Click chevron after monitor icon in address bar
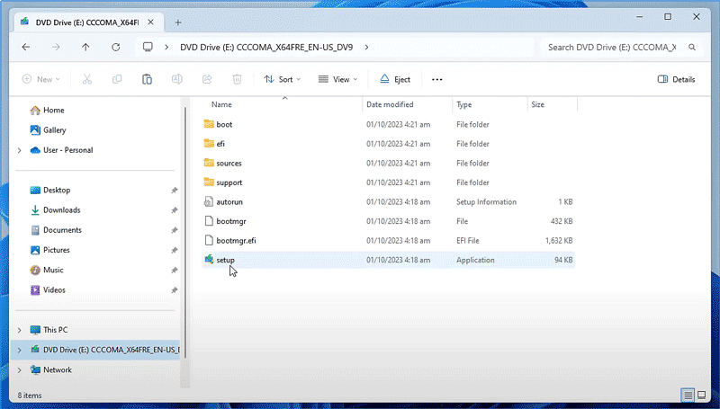The height and width of the screenshot is (409, 720). [x=166, y=47]
